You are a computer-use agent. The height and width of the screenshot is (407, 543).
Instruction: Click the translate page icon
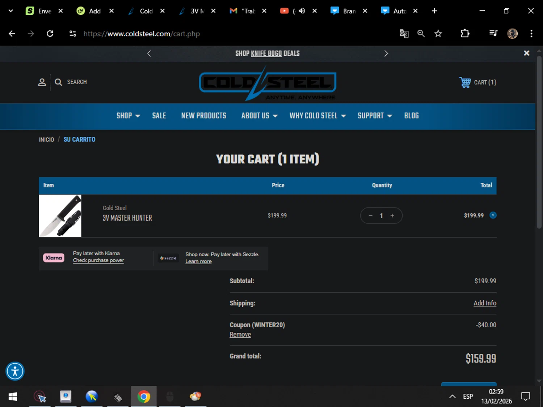[404, 34]
